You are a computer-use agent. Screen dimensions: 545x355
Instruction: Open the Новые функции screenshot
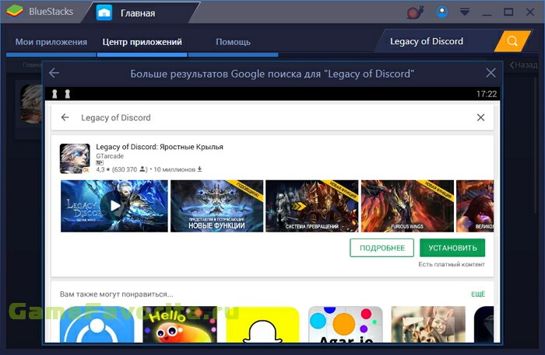[x=217, y=206]
